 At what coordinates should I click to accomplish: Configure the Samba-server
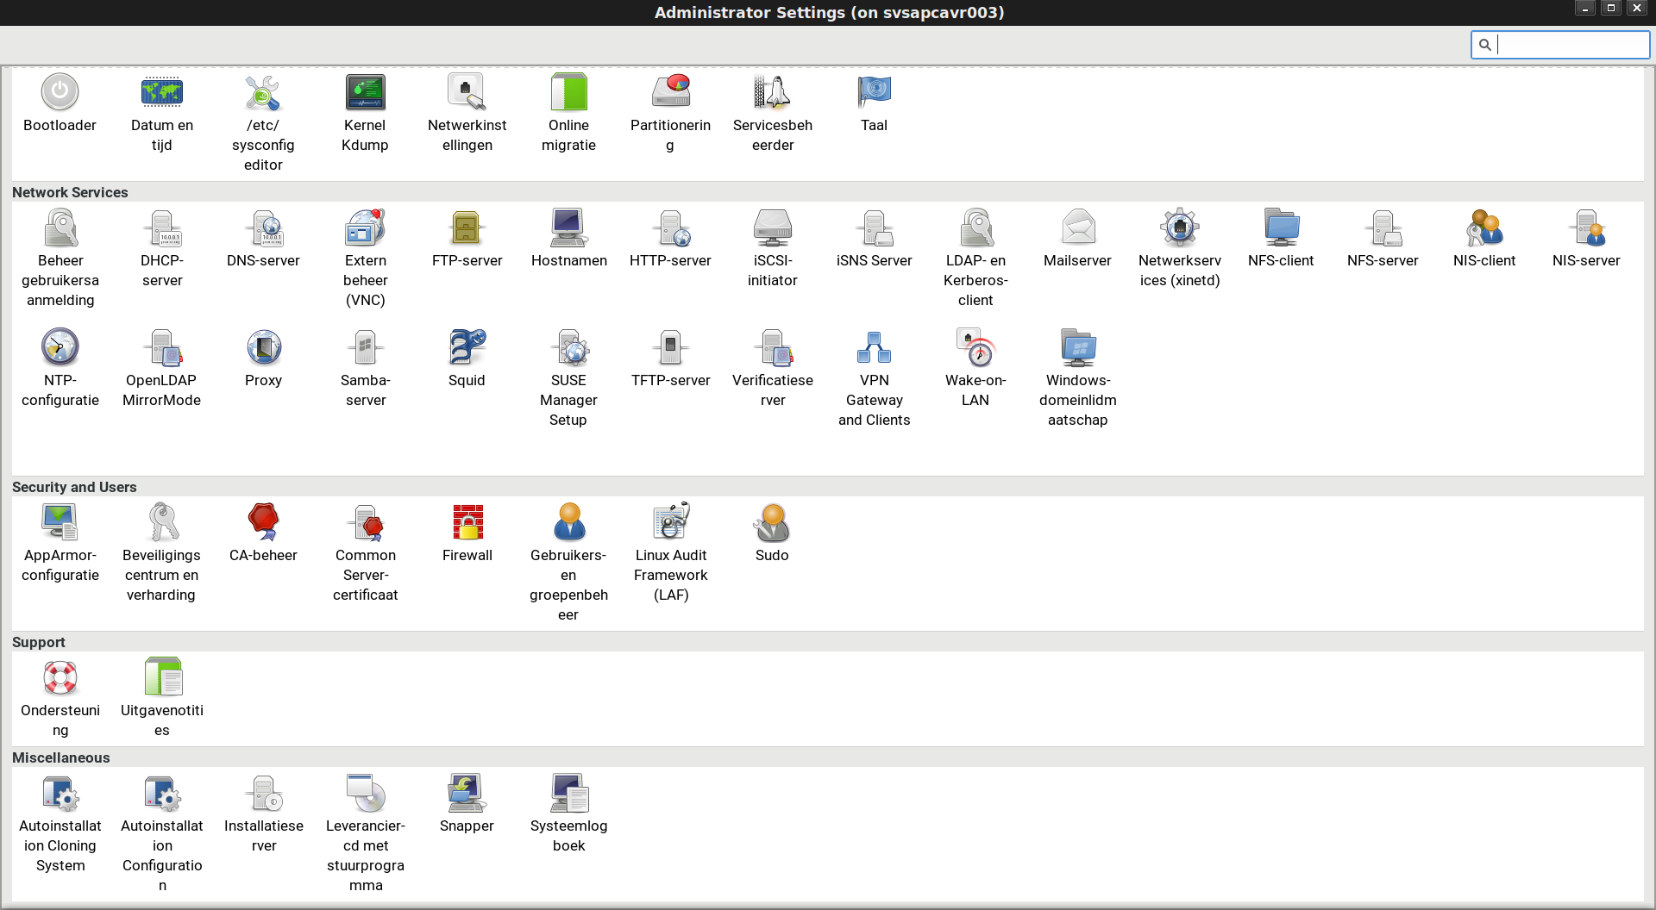365,347
